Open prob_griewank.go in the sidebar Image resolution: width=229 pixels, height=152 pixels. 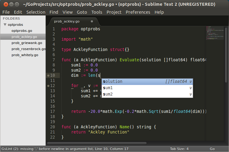tap(27, 43)
